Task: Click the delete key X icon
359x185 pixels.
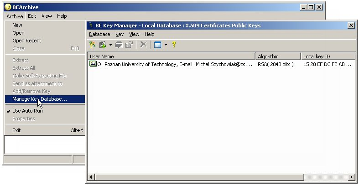Action: (x=143, y=45)
